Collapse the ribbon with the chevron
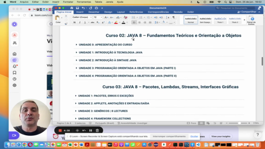Screen dimensions: 265x149 pyautogui.click(x=259, y=12)
